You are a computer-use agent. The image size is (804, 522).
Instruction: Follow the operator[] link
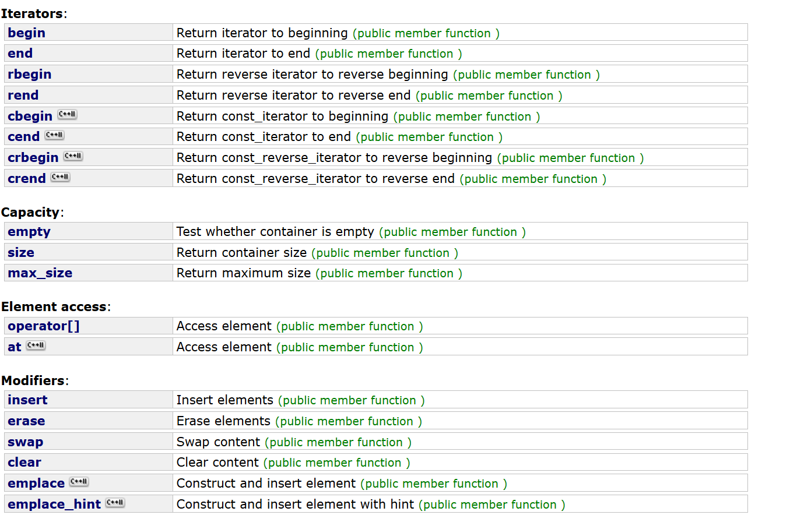tap(43, 326)
